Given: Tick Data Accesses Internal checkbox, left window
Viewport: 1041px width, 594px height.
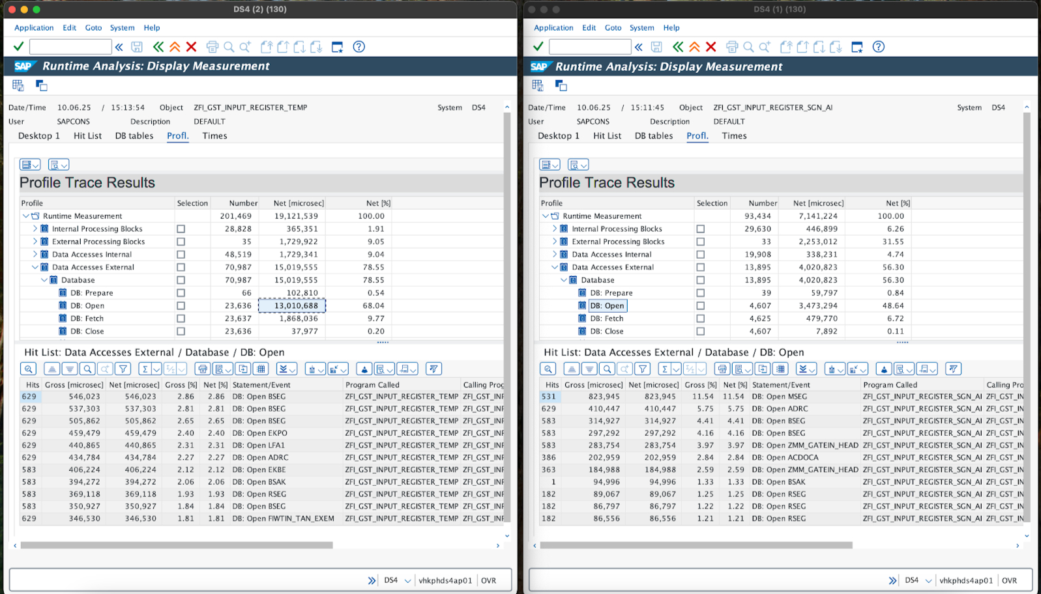Looking at the screenshot, I should pyautogui.click(x=181, y=255).
